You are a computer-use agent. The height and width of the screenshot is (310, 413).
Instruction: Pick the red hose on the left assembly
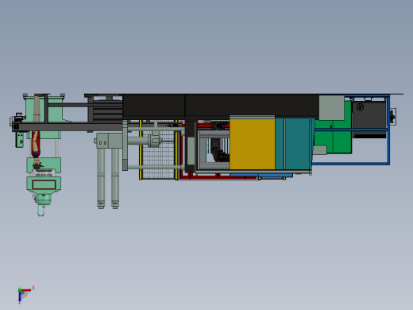(36, 144)
